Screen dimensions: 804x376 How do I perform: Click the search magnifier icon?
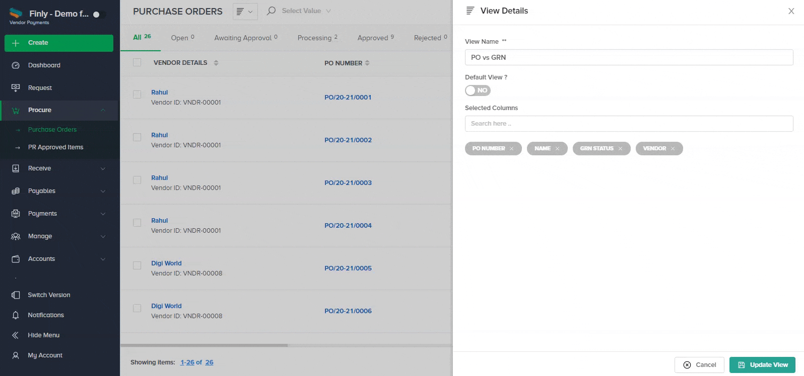[271, 11]
